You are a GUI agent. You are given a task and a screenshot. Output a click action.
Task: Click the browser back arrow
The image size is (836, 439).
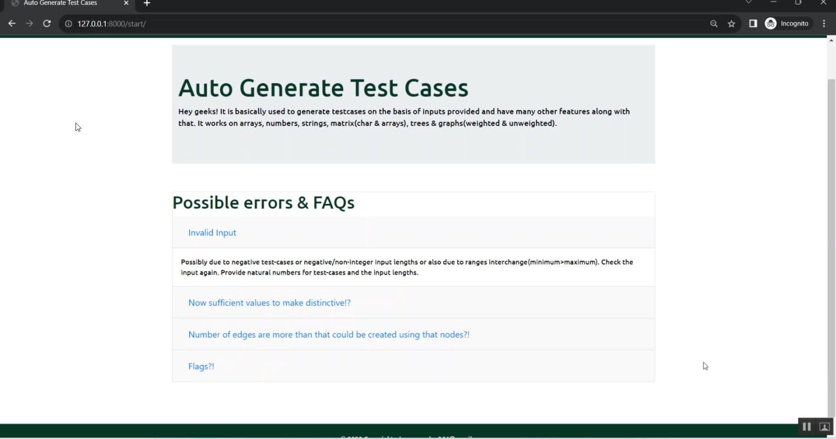[12, 23]
